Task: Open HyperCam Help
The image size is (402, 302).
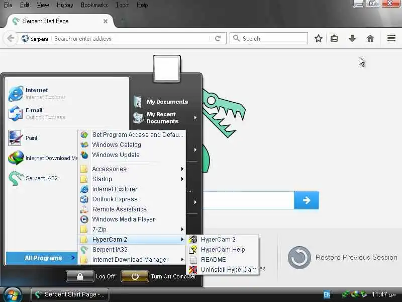Action: [223, 250]
